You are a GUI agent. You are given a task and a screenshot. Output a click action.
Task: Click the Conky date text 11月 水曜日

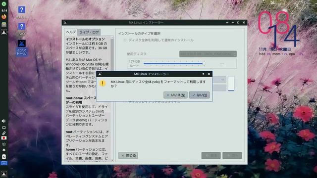point(274,49)
